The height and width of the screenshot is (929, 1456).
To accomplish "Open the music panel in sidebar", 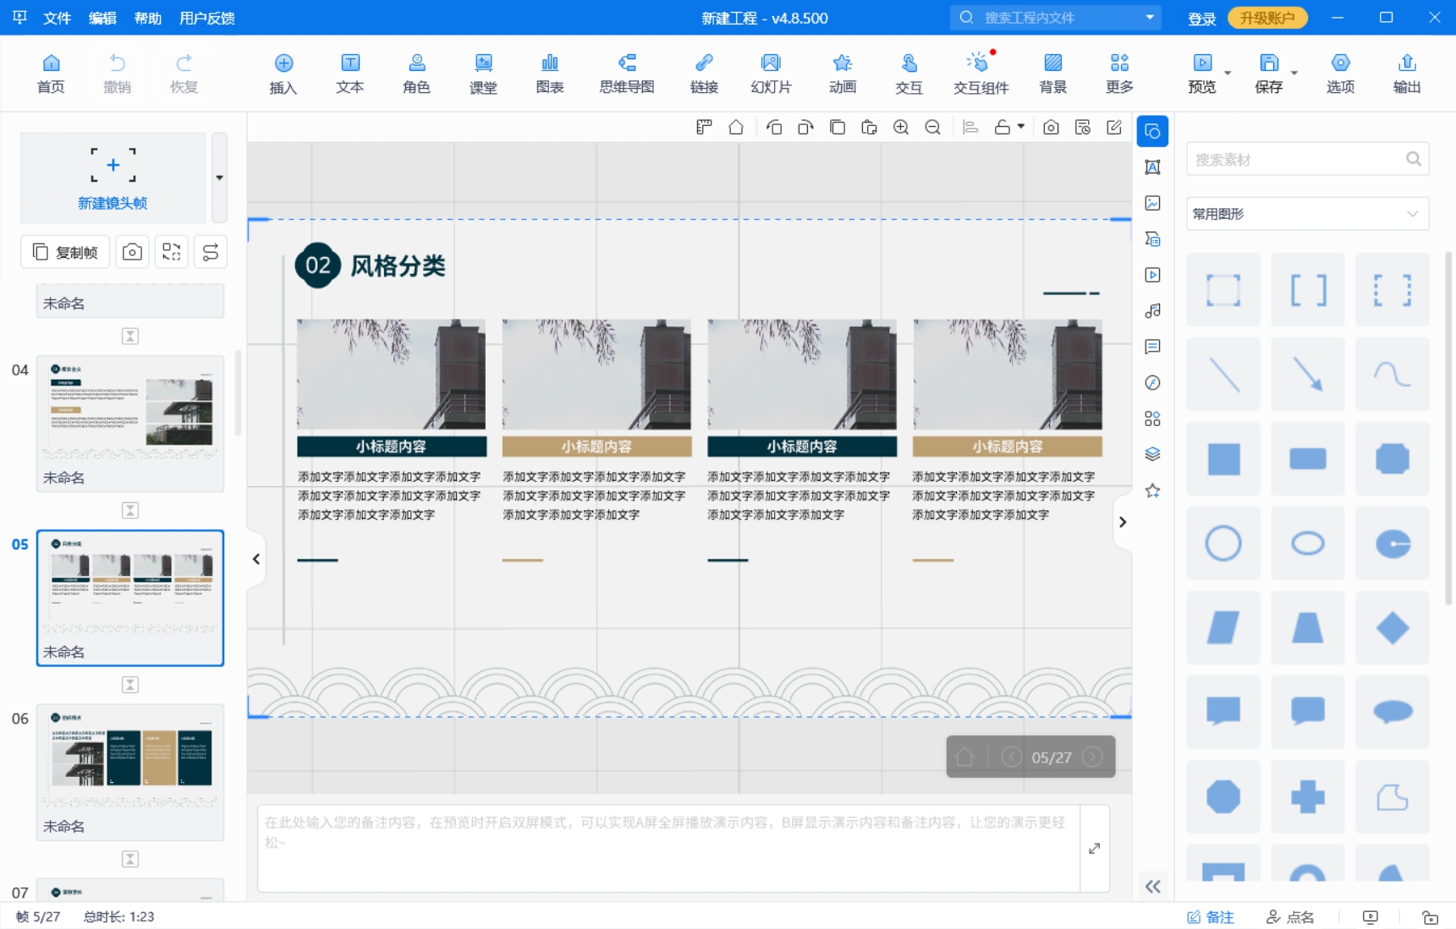I will pyautogui.click(x=1152, y=311).
